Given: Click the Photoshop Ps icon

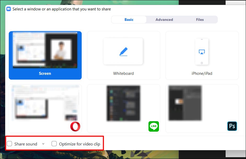Looking at the screenshot, I should click(x=232, y=126).
